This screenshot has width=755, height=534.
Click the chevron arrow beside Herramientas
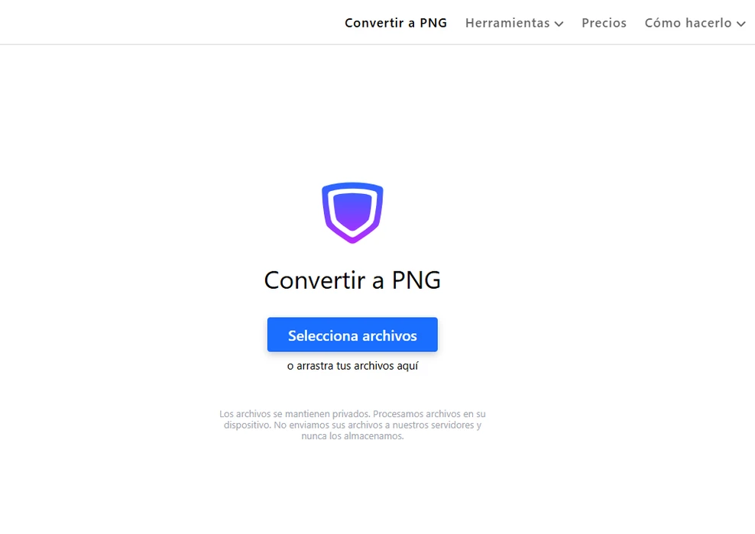point(559,24)
